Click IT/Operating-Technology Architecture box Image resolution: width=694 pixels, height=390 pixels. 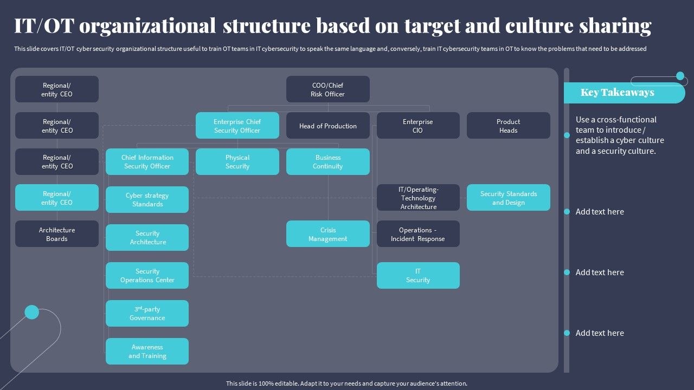click(418, 198)
